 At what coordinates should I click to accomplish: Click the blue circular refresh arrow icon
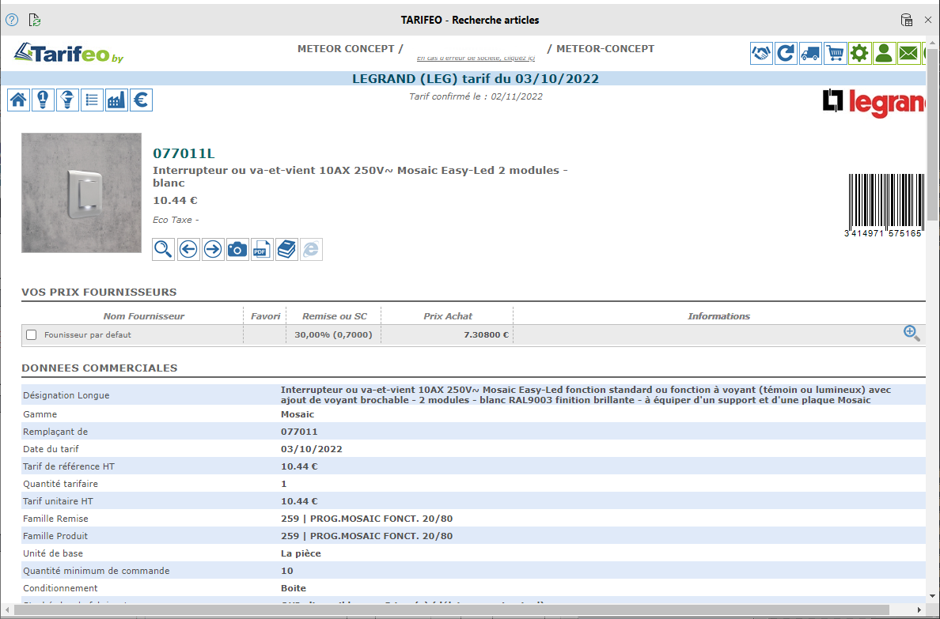pos(786,53)
